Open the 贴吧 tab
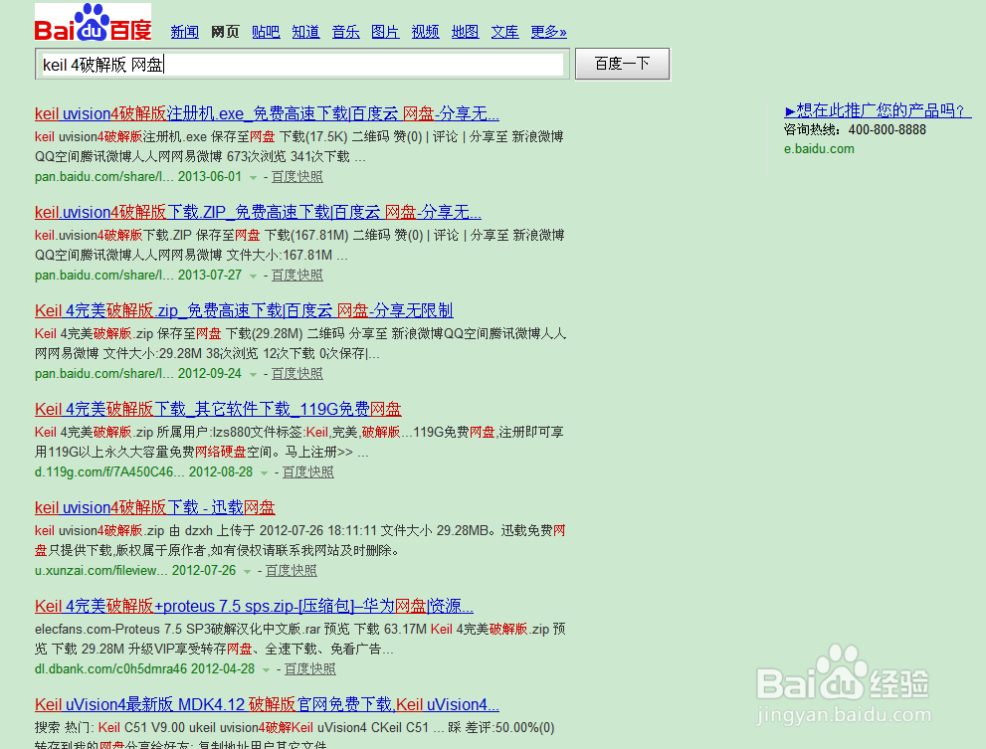986x749 pixels. [266, 32]
